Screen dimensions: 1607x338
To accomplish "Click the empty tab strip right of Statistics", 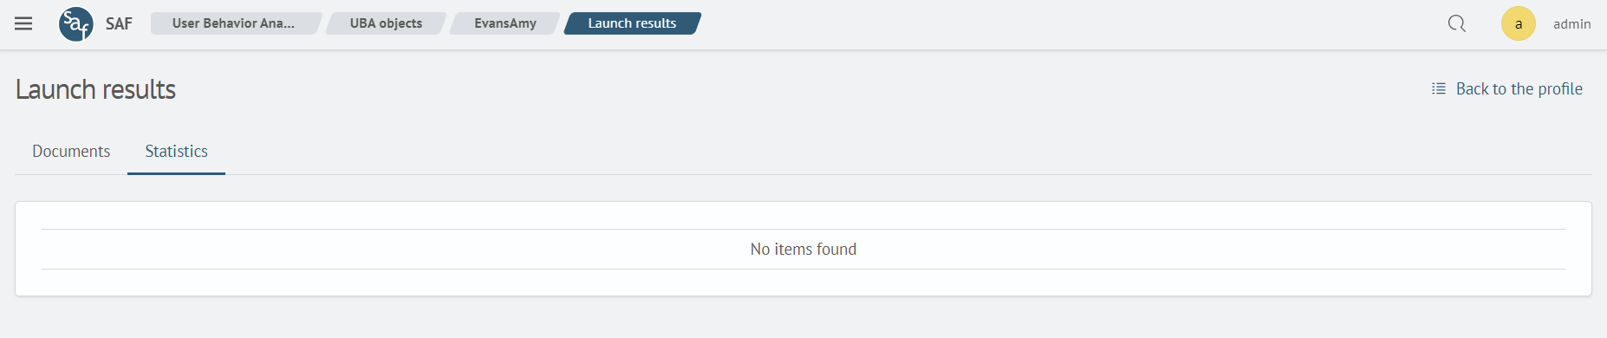I will click(908, 152).
